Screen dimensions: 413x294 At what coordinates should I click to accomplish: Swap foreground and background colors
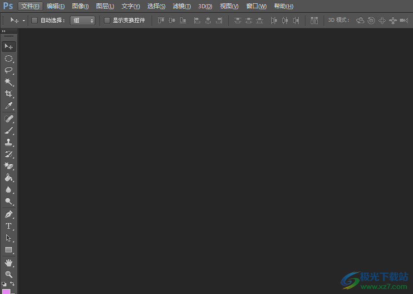coord(12,284)
